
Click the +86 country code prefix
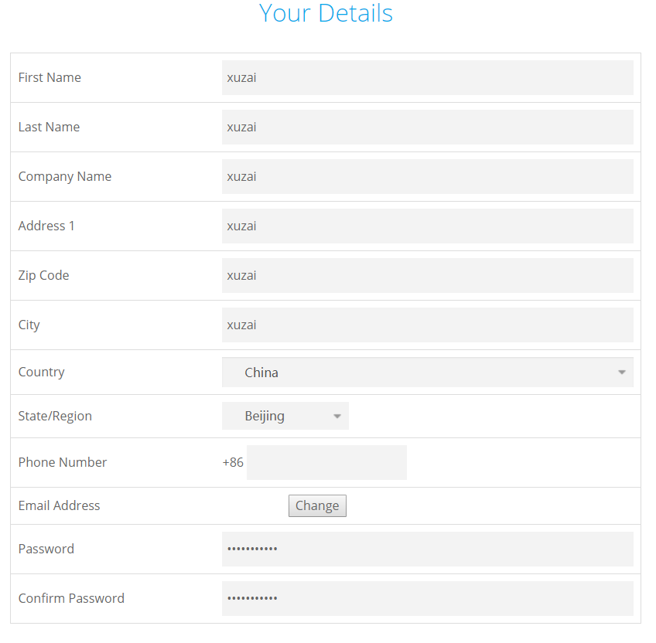coord(232,462)
